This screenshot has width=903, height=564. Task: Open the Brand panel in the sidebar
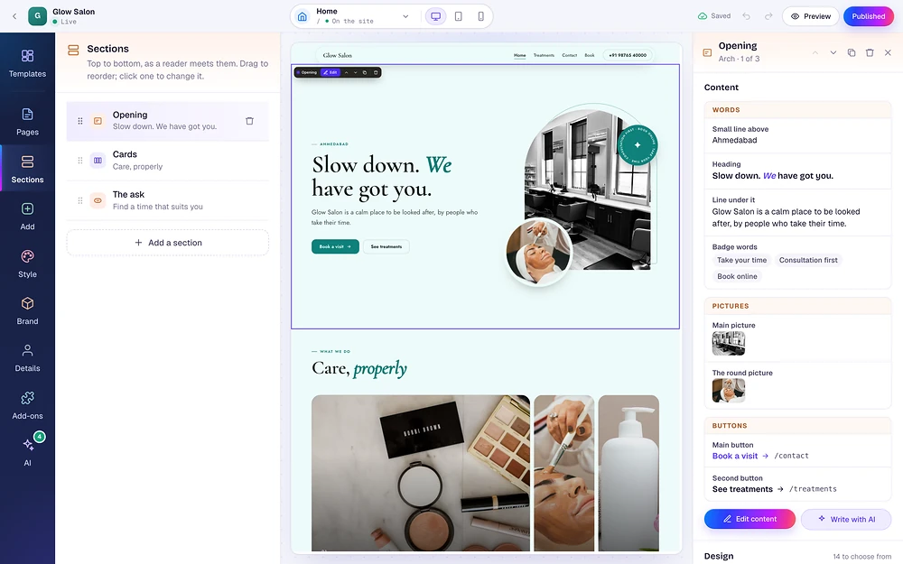pyautogui.click(x=27, y=311)
